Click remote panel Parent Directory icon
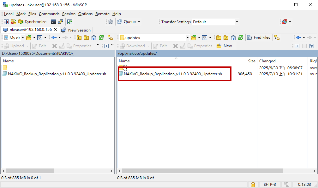This screenshot has height=188, width=318. [x=219, y=37]
